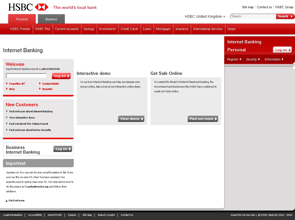Click the red Log on button in Welcome
Viewport: 295px width, 220px height.
click(x=61, y=76)
